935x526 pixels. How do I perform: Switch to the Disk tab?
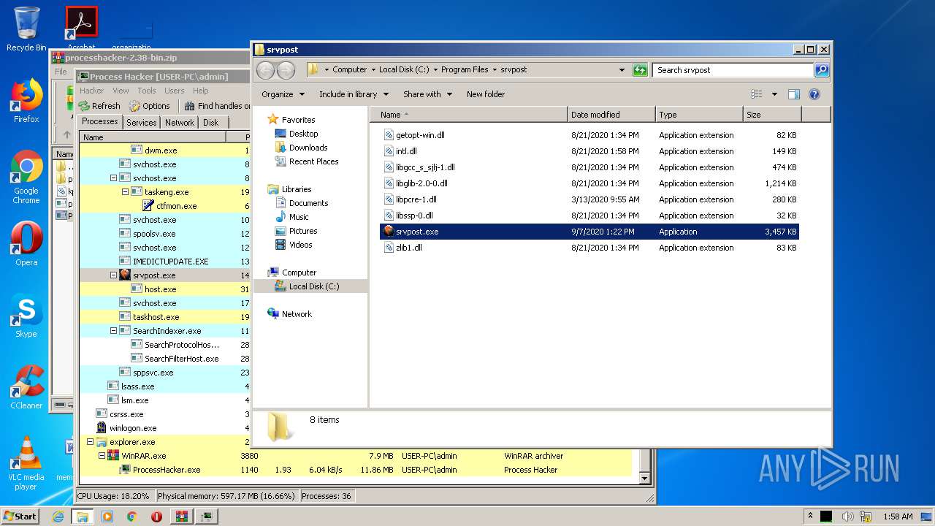(x=210, y=123)
